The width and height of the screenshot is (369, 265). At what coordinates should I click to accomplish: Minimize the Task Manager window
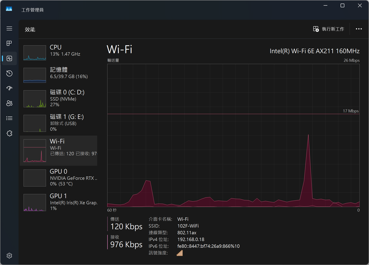325,5
